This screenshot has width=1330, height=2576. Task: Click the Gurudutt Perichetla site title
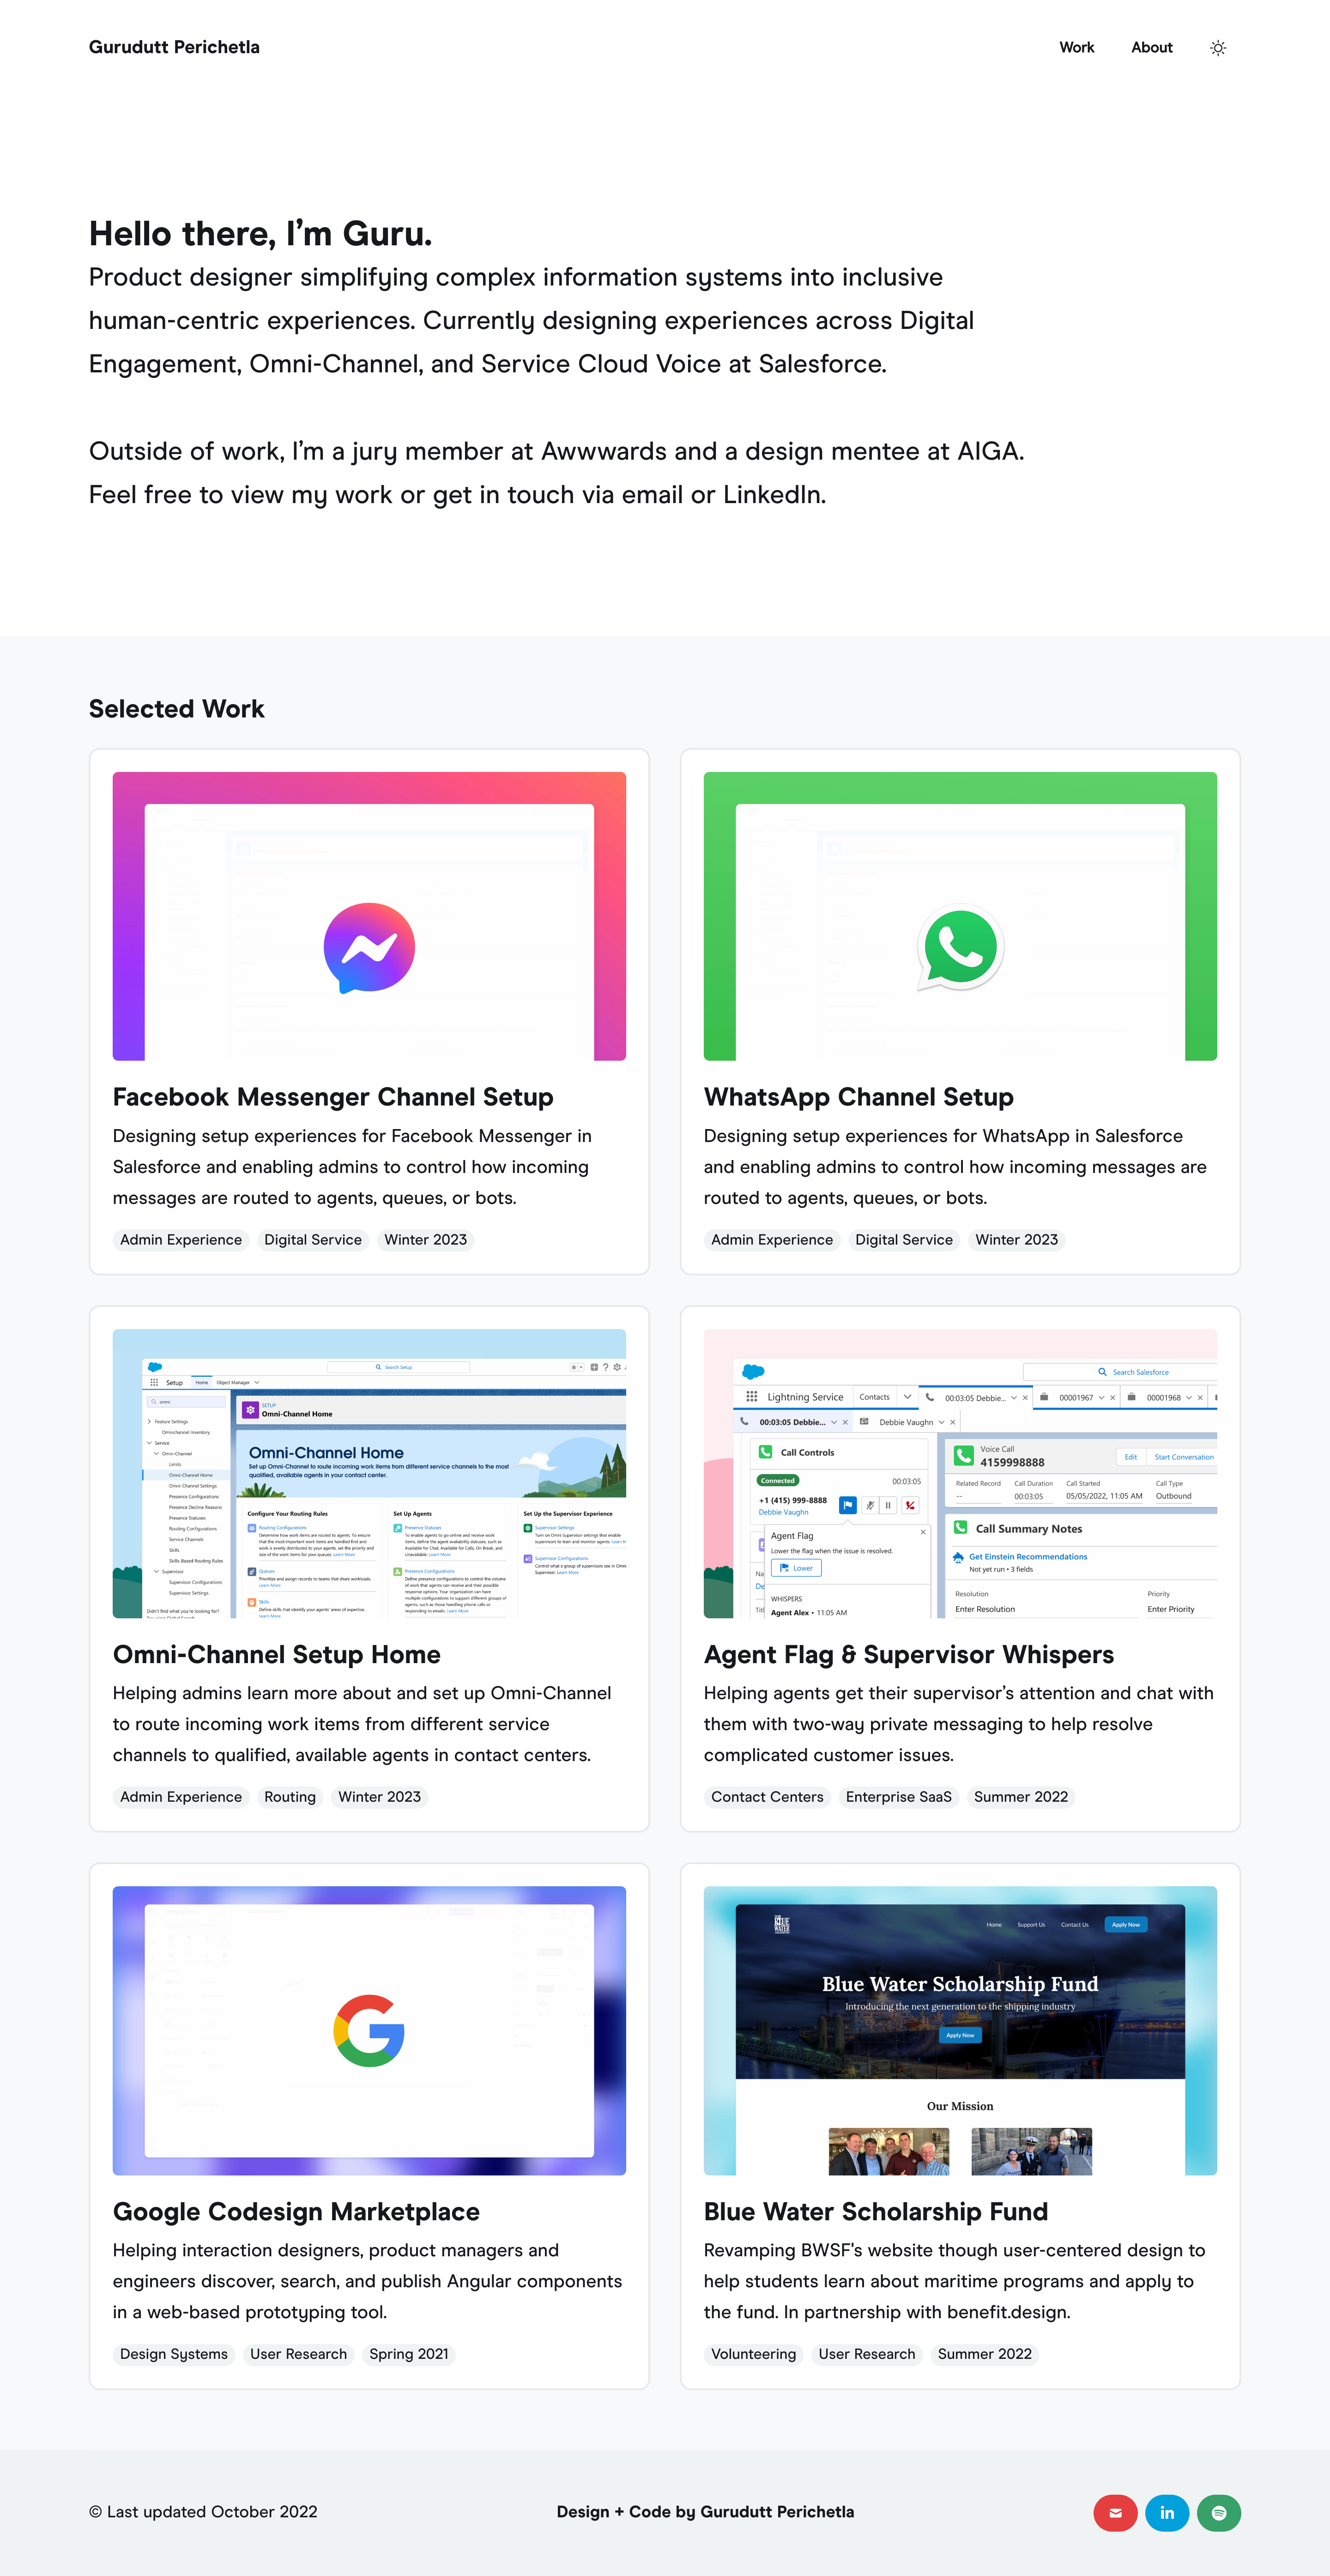tap(174, 47)
